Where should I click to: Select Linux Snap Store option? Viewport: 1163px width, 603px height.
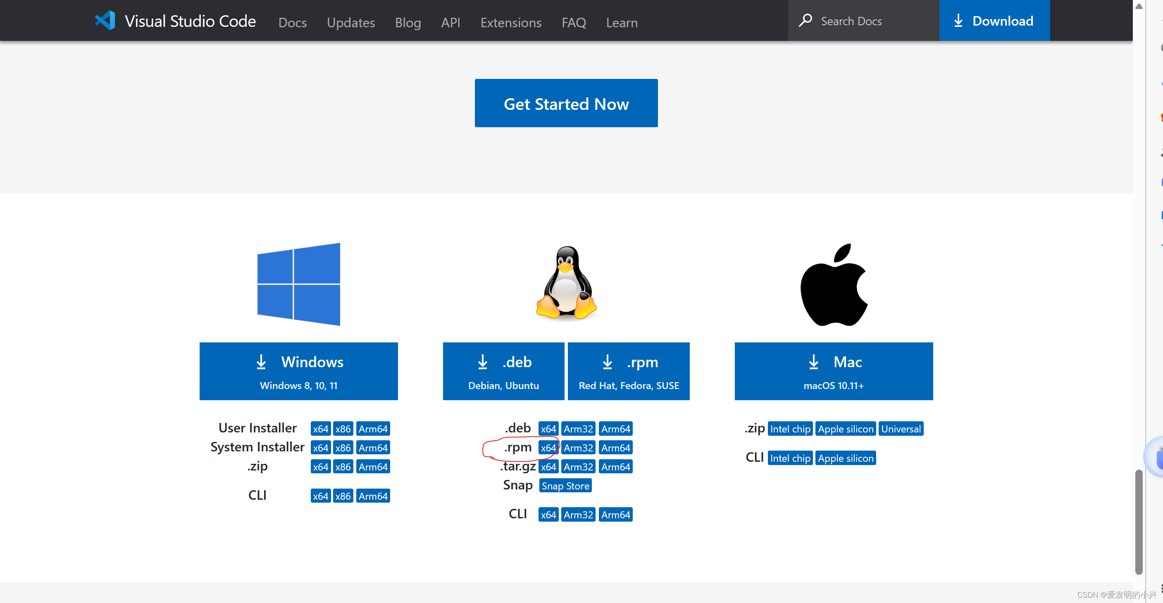pos(565,484)
